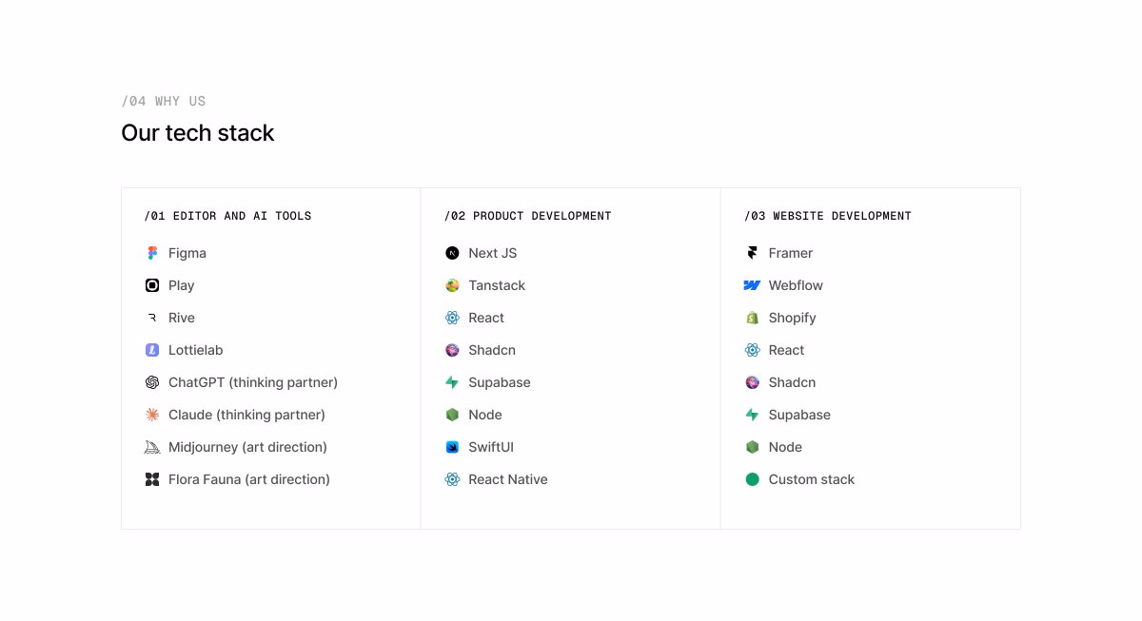Select 'Supabase' text under Website Development
Image resolution: width=1142 pixels, height=621 pixels.
click(x=800, y=415)
